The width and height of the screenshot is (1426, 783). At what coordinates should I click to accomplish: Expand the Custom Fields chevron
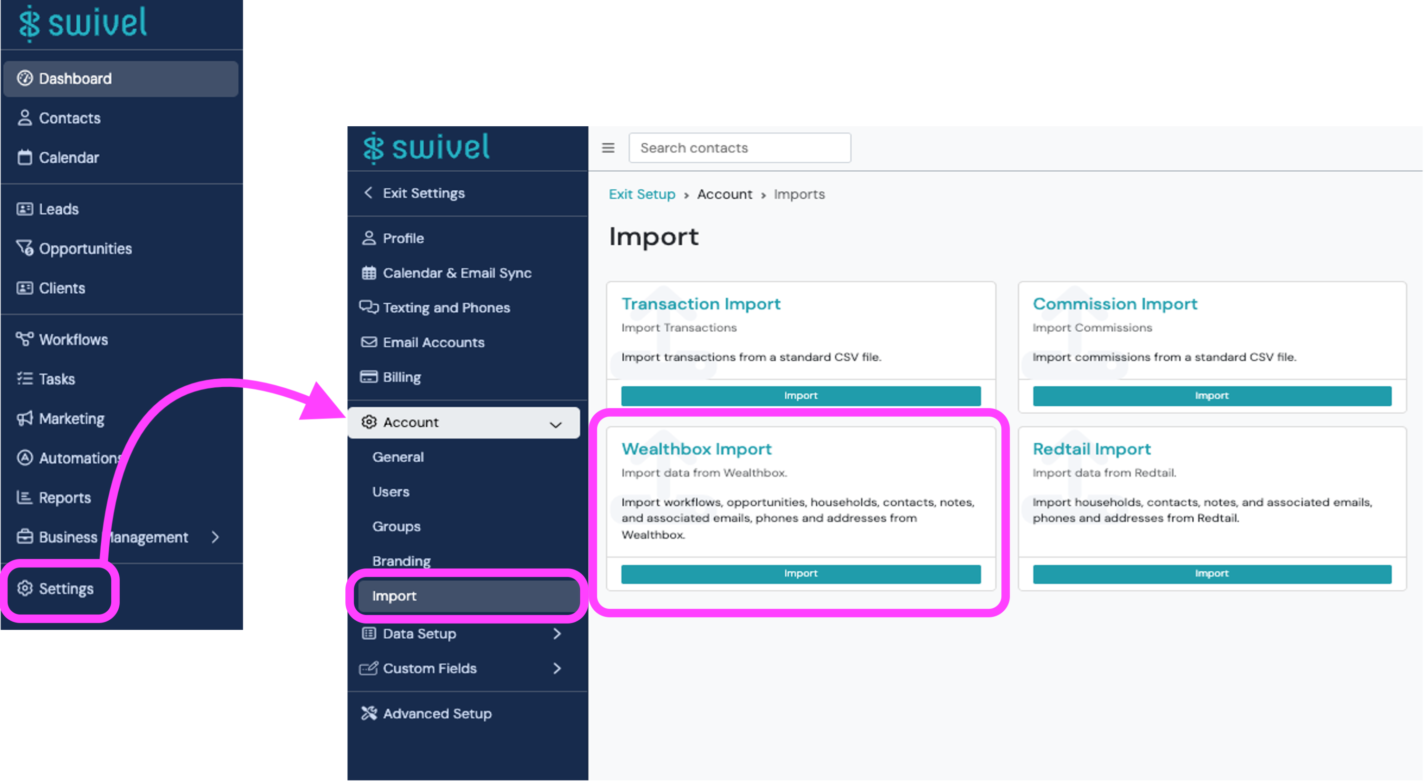coord(558,669)
